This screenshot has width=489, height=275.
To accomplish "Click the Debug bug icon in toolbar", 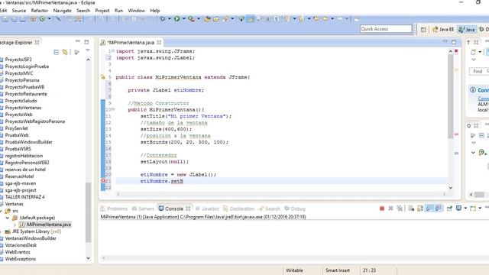I will [163, 19].
